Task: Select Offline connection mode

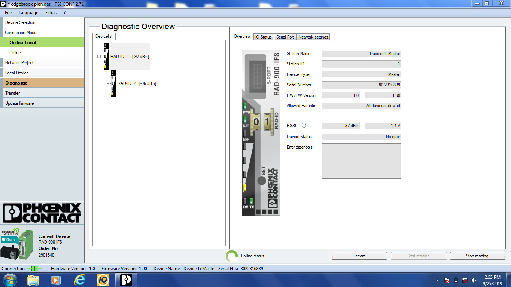Action: (42, 53)
